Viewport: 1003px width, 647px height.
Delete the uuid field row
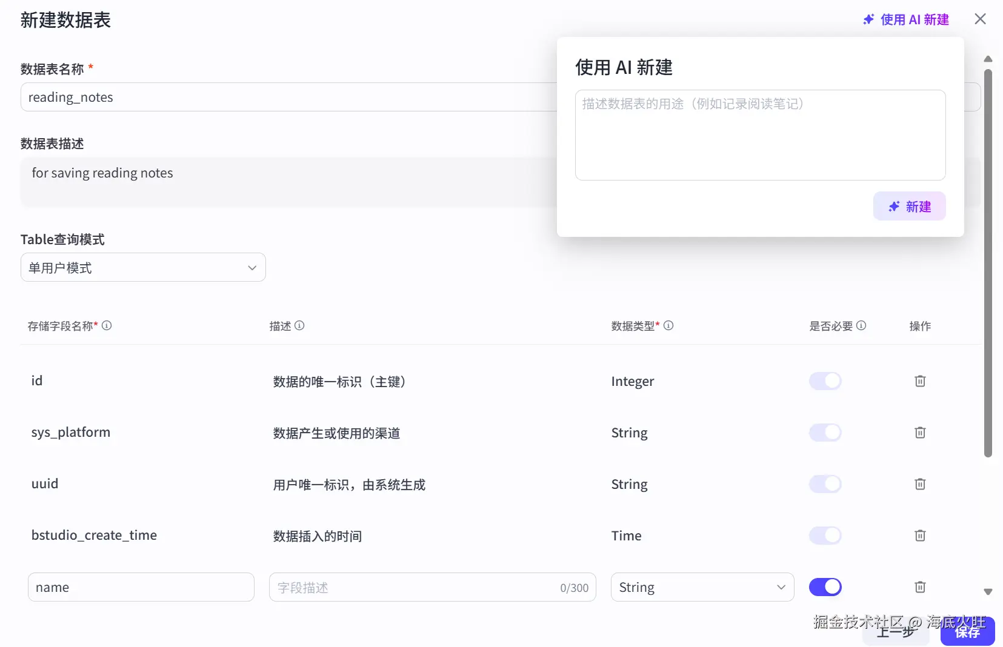pos(920,484)
